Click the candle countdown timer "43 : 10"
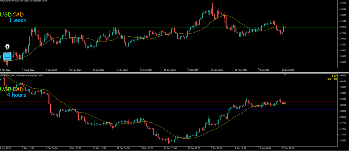 (x=332, y=79)
